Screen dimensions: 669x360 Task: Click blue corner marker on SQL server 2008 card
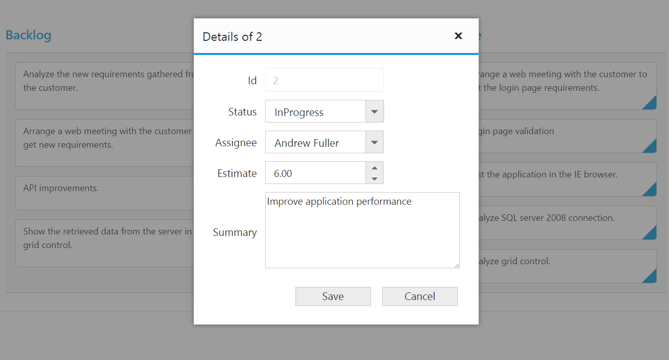(x=651, y=234)
